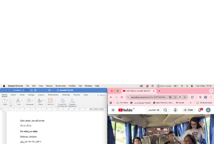Image resolution: width=214 pixels, height=144 pixels.
Task: Go forward in Chrome
Action: coord(116,97)
